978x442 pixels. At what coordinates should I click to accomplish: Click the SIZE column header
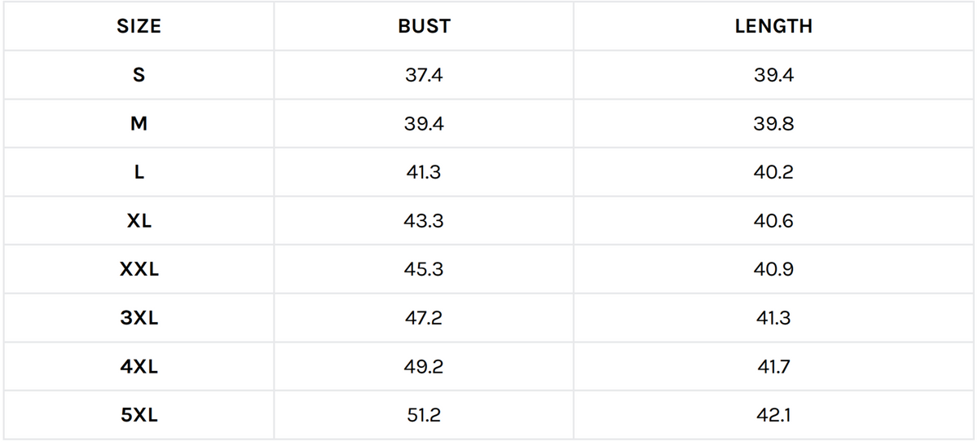(x=139, y=26)
